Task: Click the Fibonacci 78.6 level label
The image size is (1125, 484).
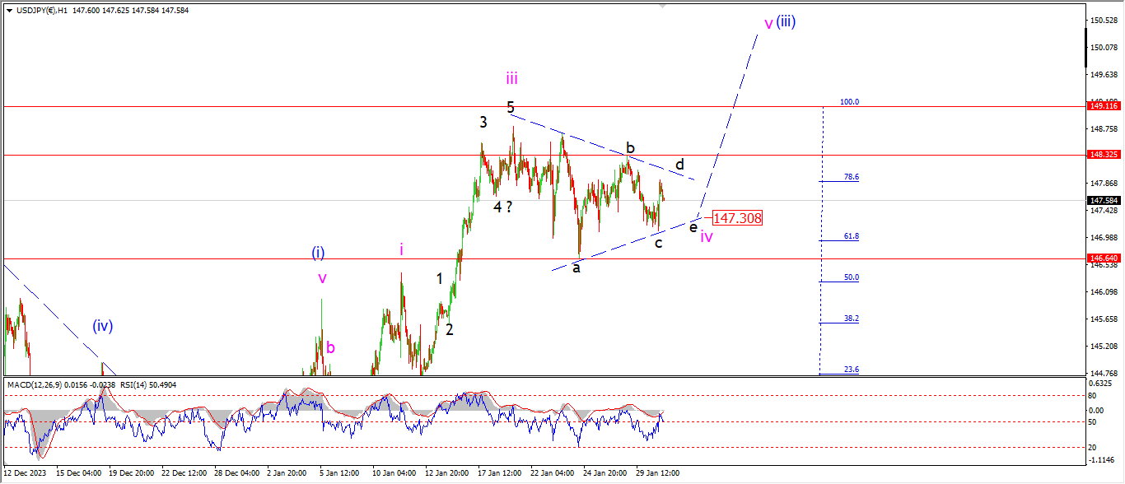Action: point(851,177)
